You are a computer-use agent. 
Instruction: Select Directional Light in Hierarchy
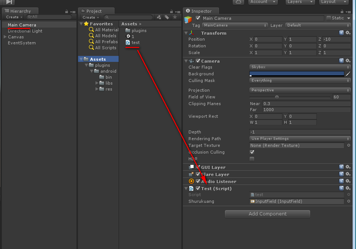[x=25, y=31]
